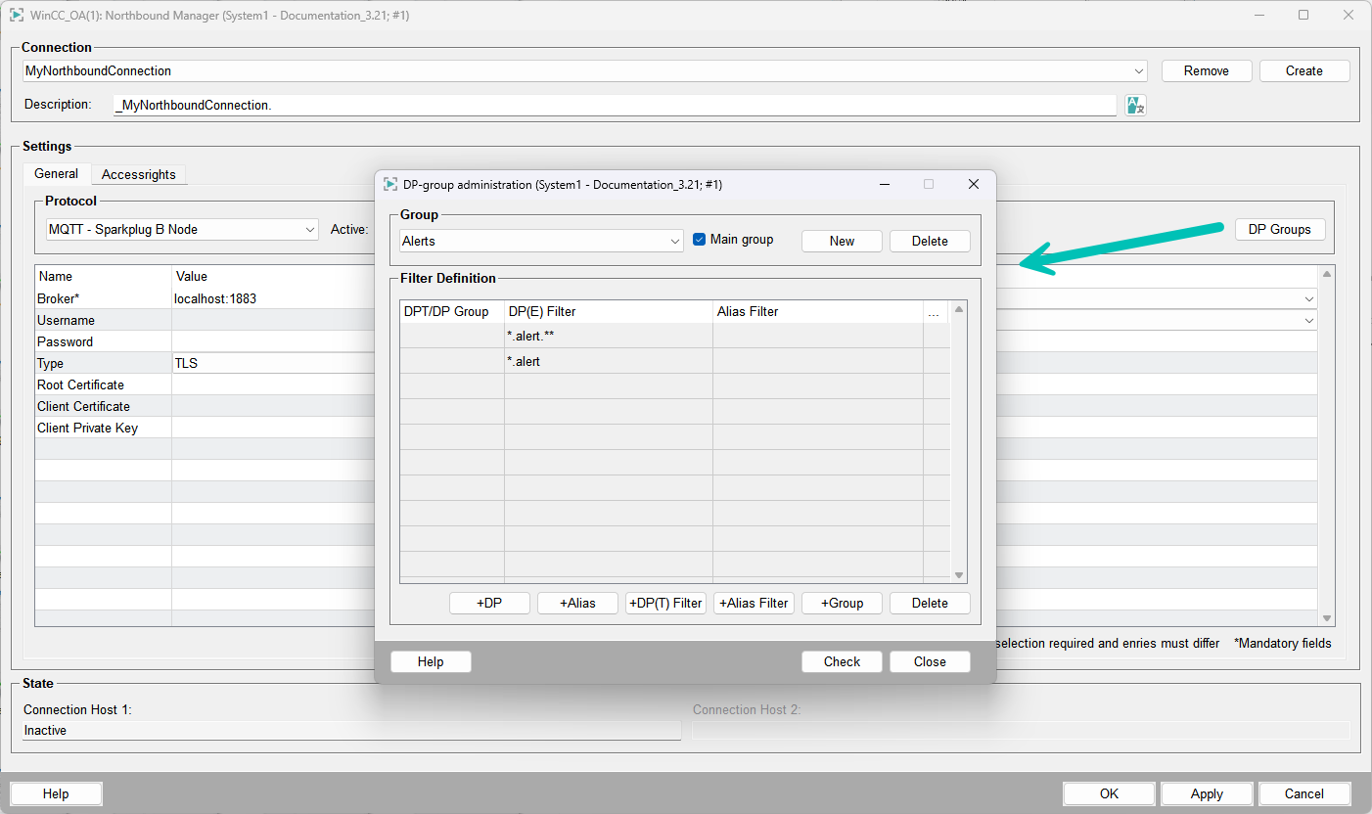Click the +Alias Filter button
The height and width of the screenshot is (814, 1372).
point(754,603)
